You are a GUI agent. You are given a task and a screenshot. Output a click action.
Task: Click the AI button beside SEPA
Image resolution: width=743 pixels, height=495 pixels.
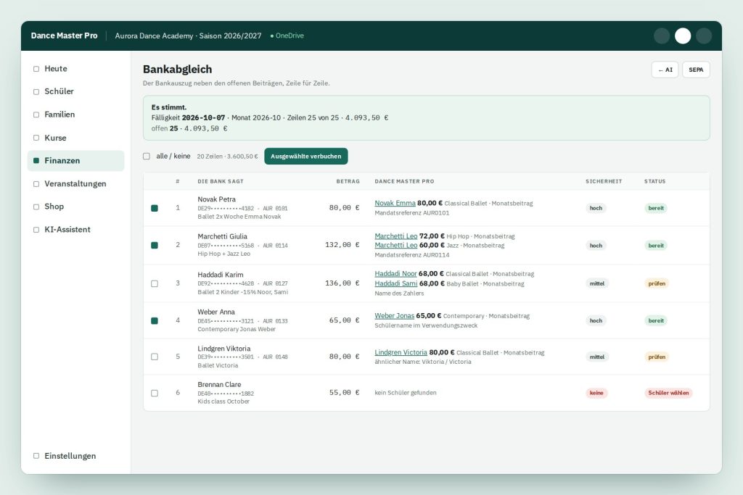[x=665, y=70]
